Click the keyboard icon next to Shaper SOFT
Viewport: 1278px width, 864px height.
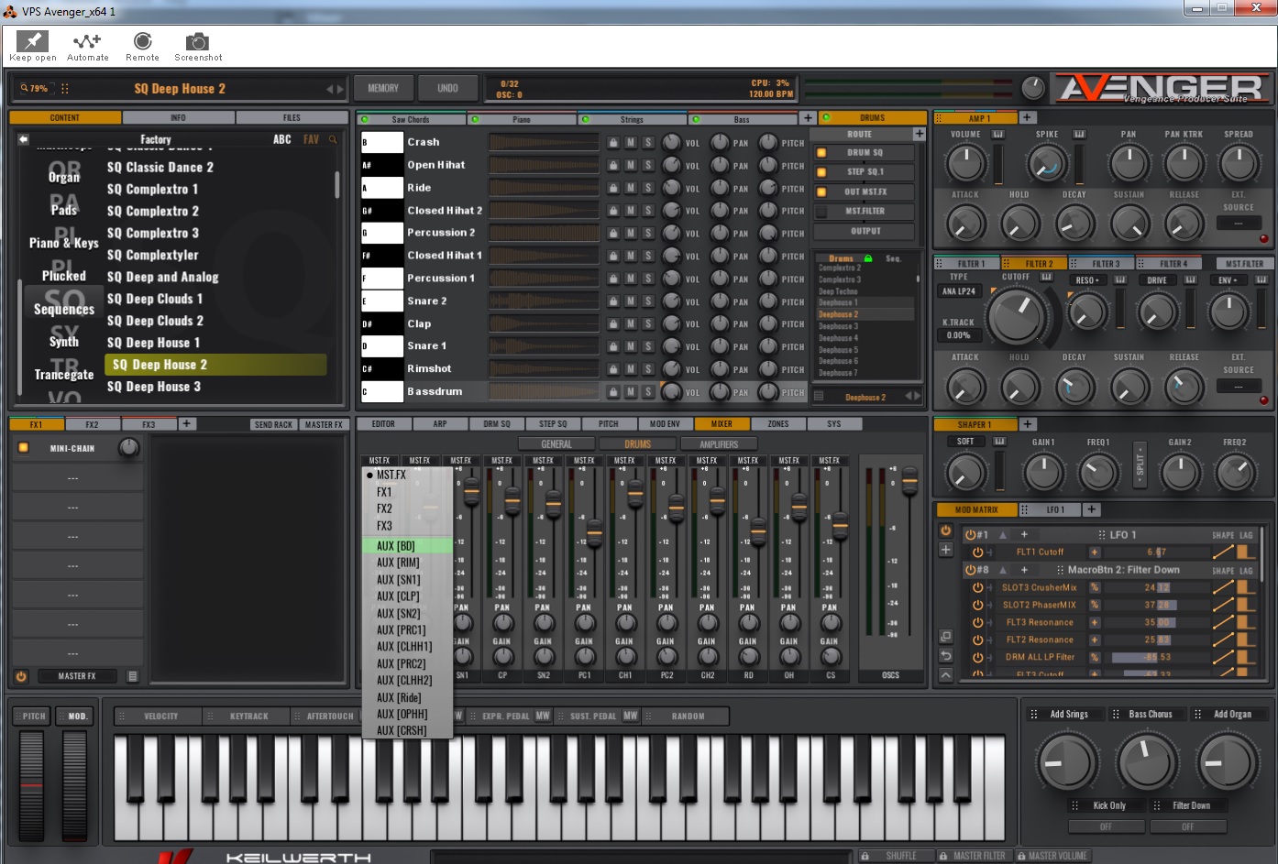click(999, 442)
